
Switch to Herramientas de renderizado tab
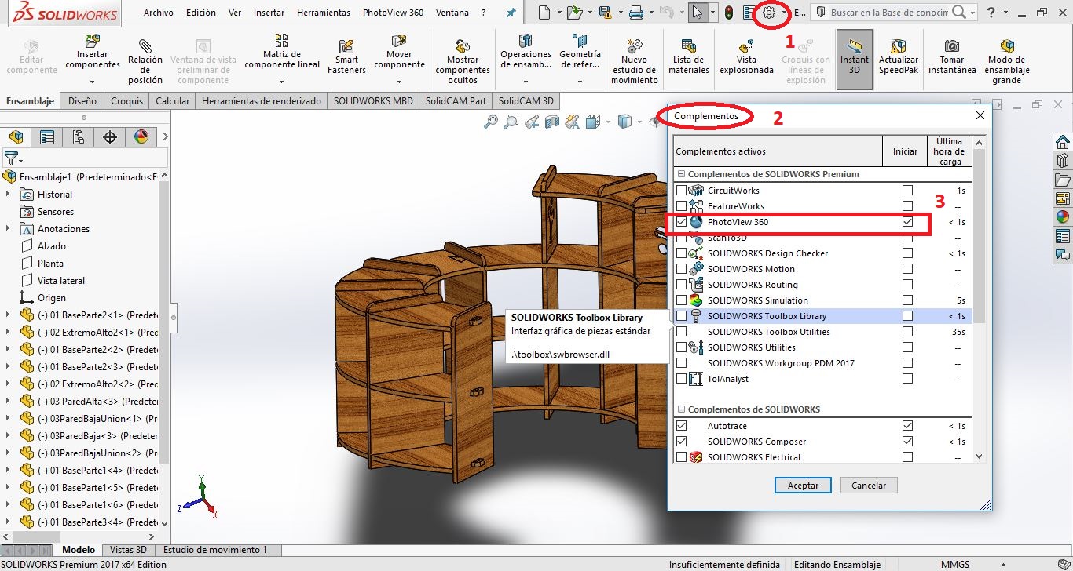(x=262, y=101)
